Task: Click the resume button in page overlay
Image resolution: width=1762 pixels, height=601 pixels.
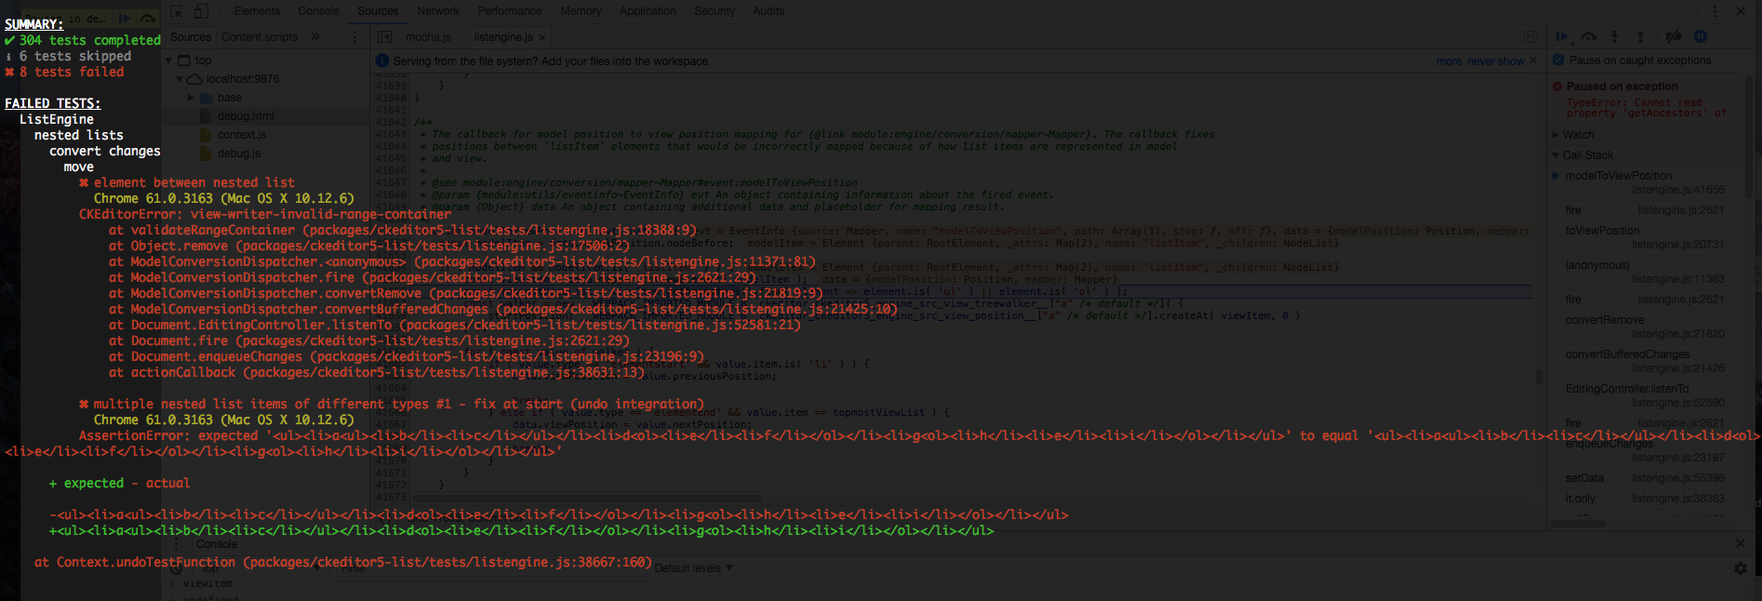Action: coord(125,19)
